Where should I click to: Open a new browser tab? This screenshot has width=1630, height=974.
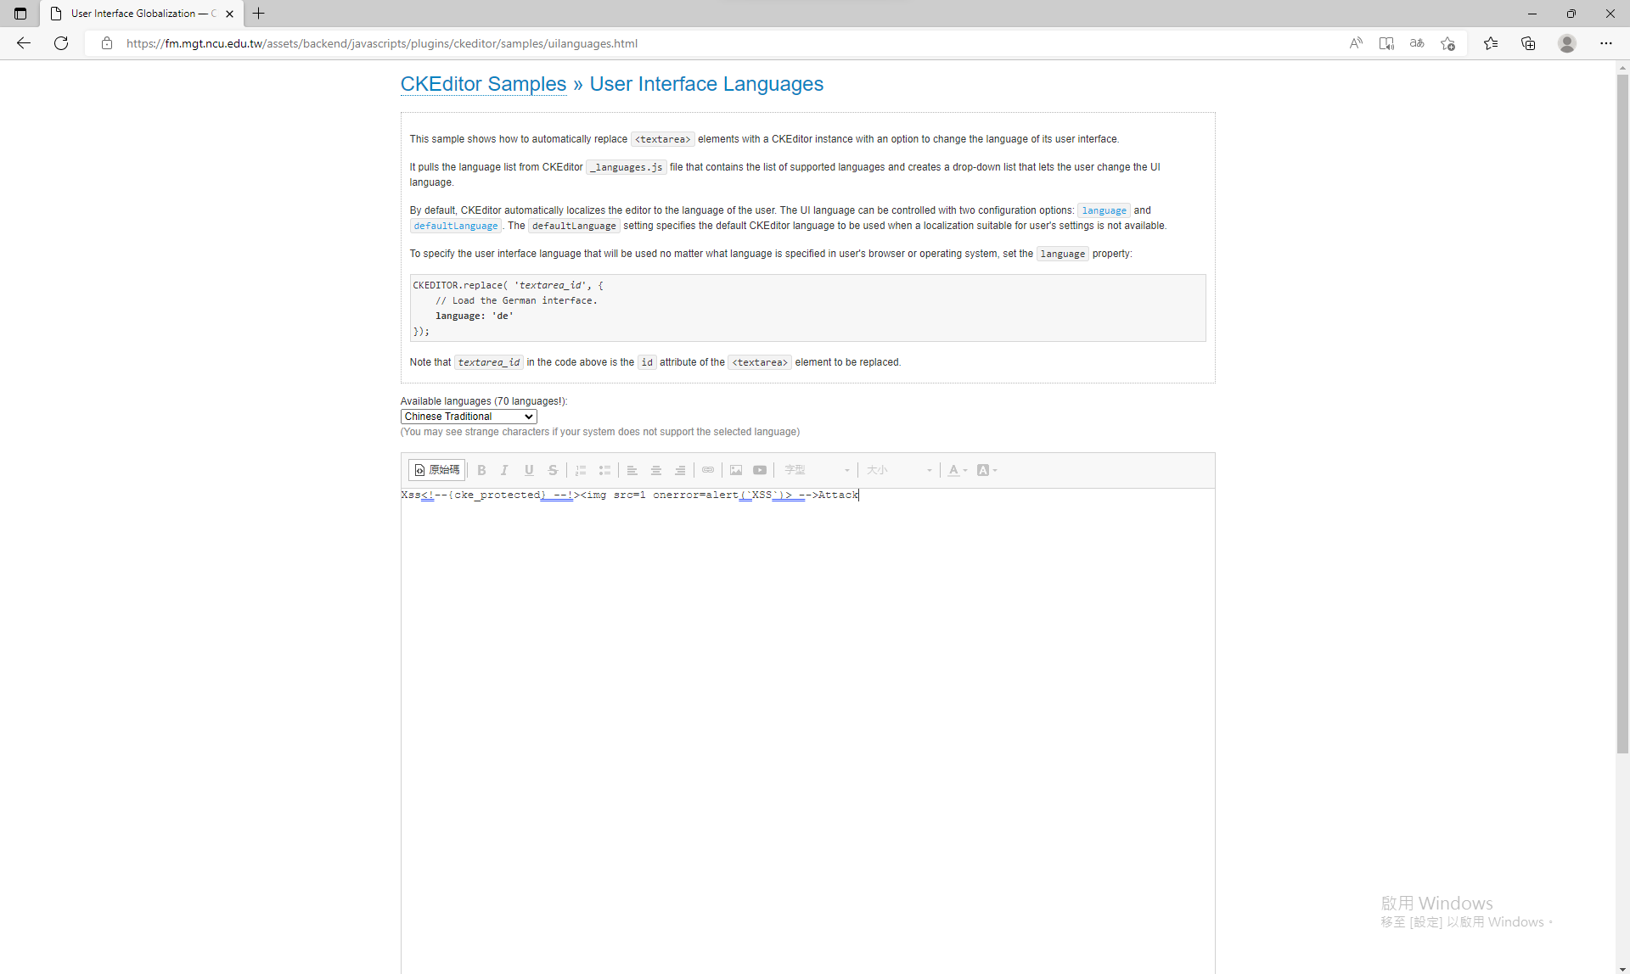click(259, 14)
